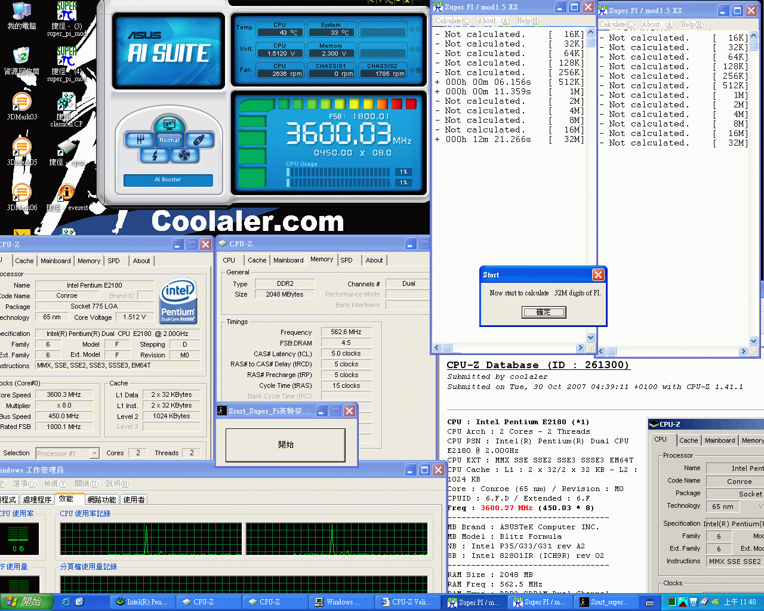The image size is (764, 611).
Task: Open About menu in first Super PI
Action: point(493,21)
